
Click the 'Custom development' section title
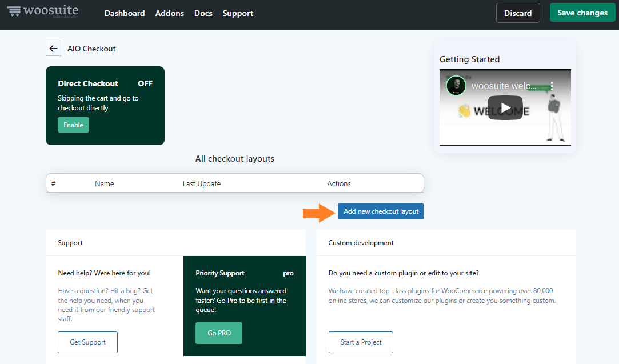[x=361, y=243]
